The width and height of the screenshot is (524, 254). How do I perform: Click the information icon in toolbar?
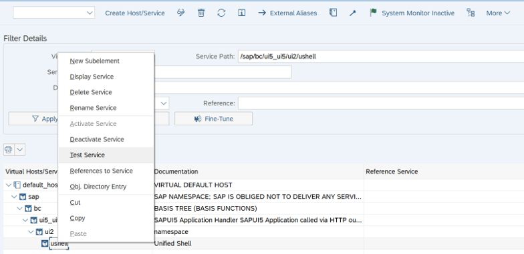tap(242, 13)
